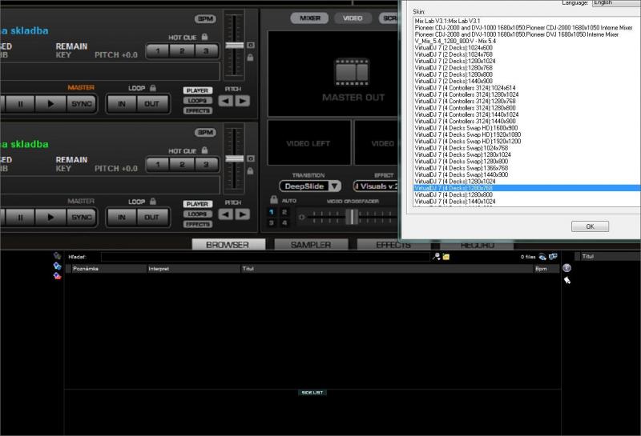Pause the bottom deck
The width and height of the screenshot is (641, 436).
(20, 217)
